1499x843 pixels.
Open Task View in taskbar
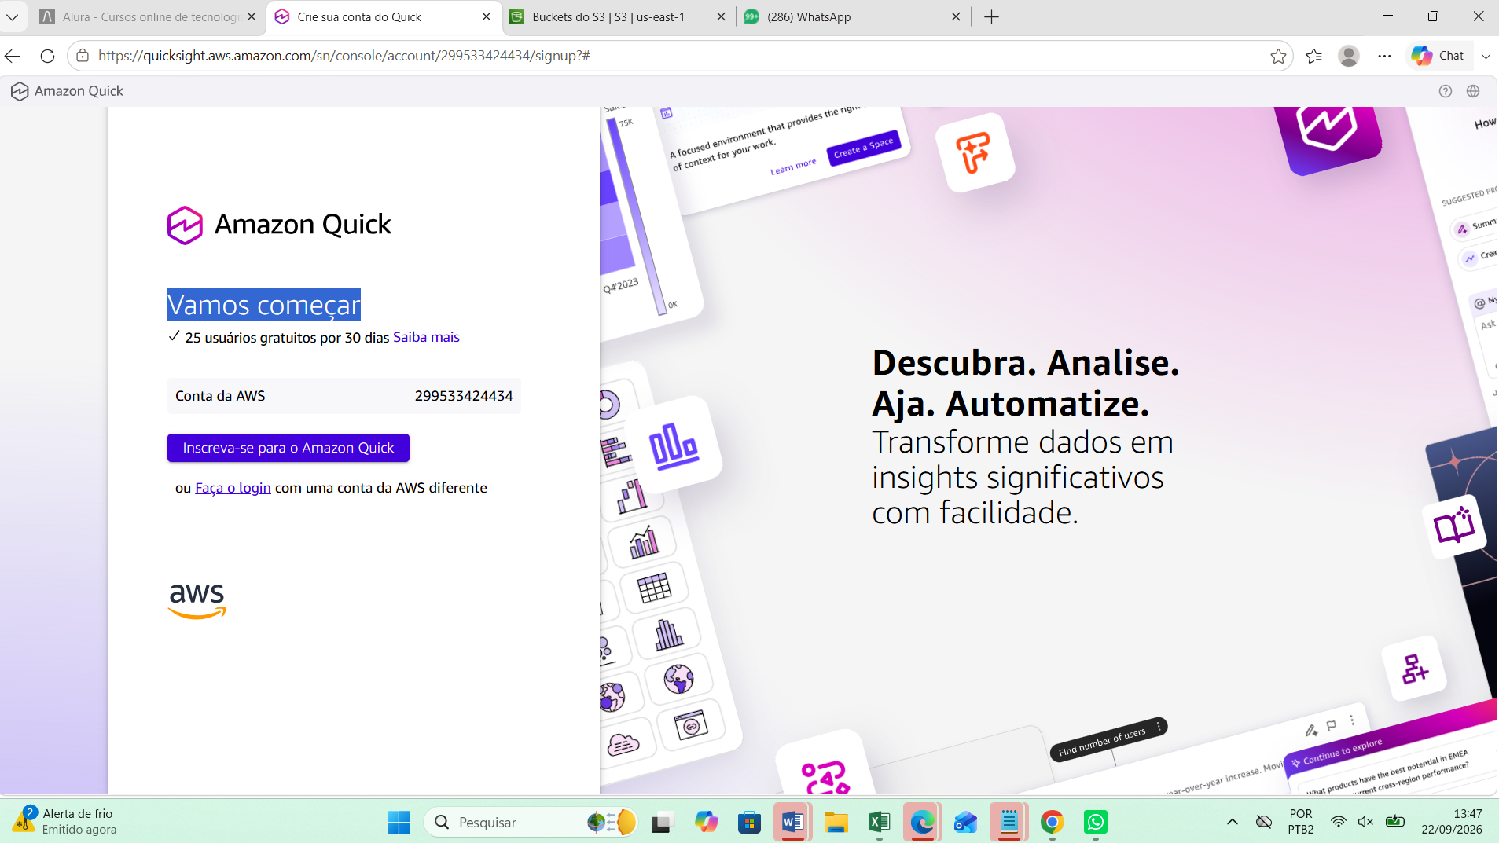point(663,823)
